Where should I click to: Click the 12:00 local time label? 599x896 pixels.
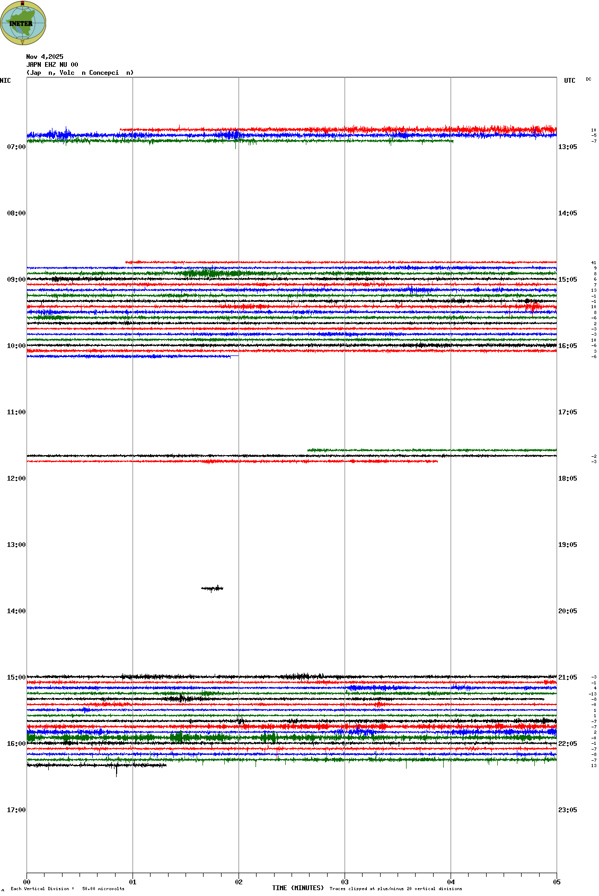click(x=16, y=479)
